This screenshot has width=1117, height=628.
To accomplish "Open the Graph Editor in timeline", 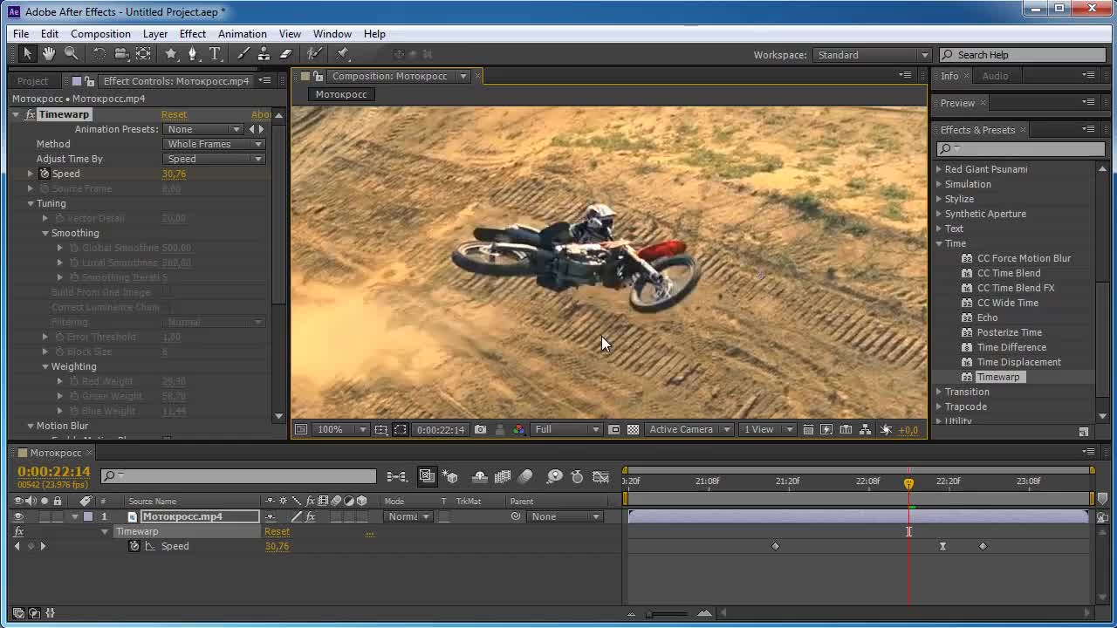I will [x=600, y=476].
